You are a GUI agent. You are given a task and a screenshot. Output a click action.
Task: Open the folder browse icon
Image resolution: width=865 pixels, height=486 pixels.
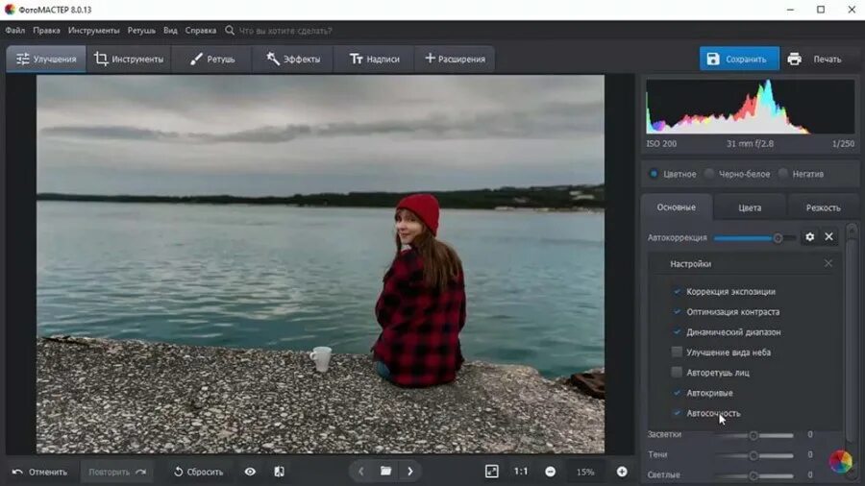click(385, 472)
